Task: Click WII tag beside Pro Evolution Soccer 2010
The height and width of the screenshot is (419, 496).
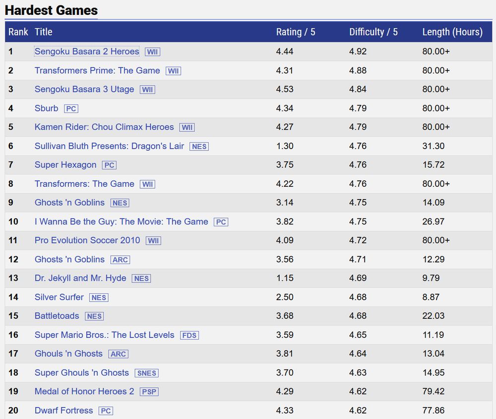Action: click(153, 241)
